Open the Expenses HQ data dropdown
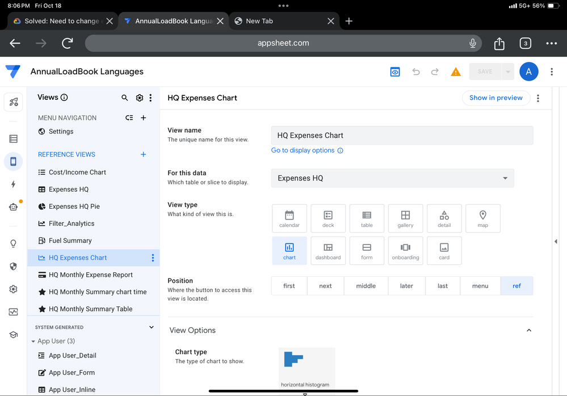This screenshot has width=567, height=396. (392, 178)
